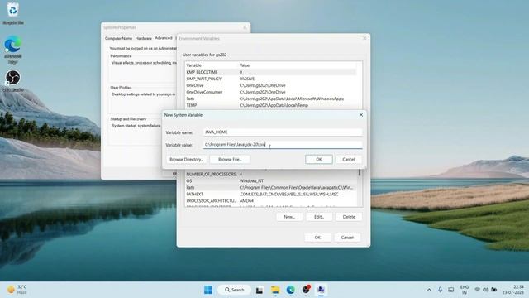Click the Variable value input field

(283, 145)
